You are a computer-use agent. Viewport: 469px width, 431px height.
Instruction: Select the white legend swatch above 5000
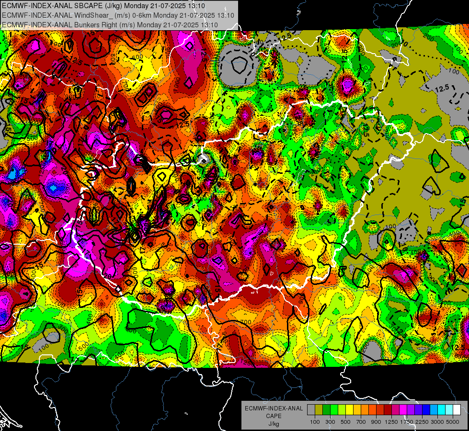pos(457,410)
